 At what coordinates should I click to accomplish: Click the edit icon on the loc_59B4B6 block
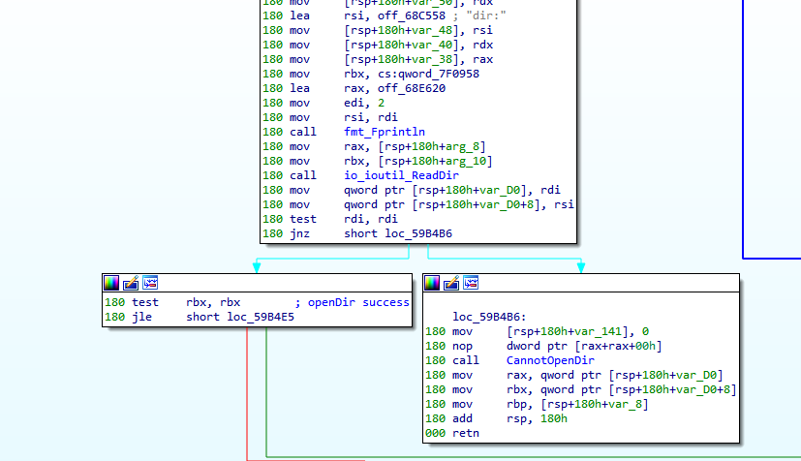452,283
